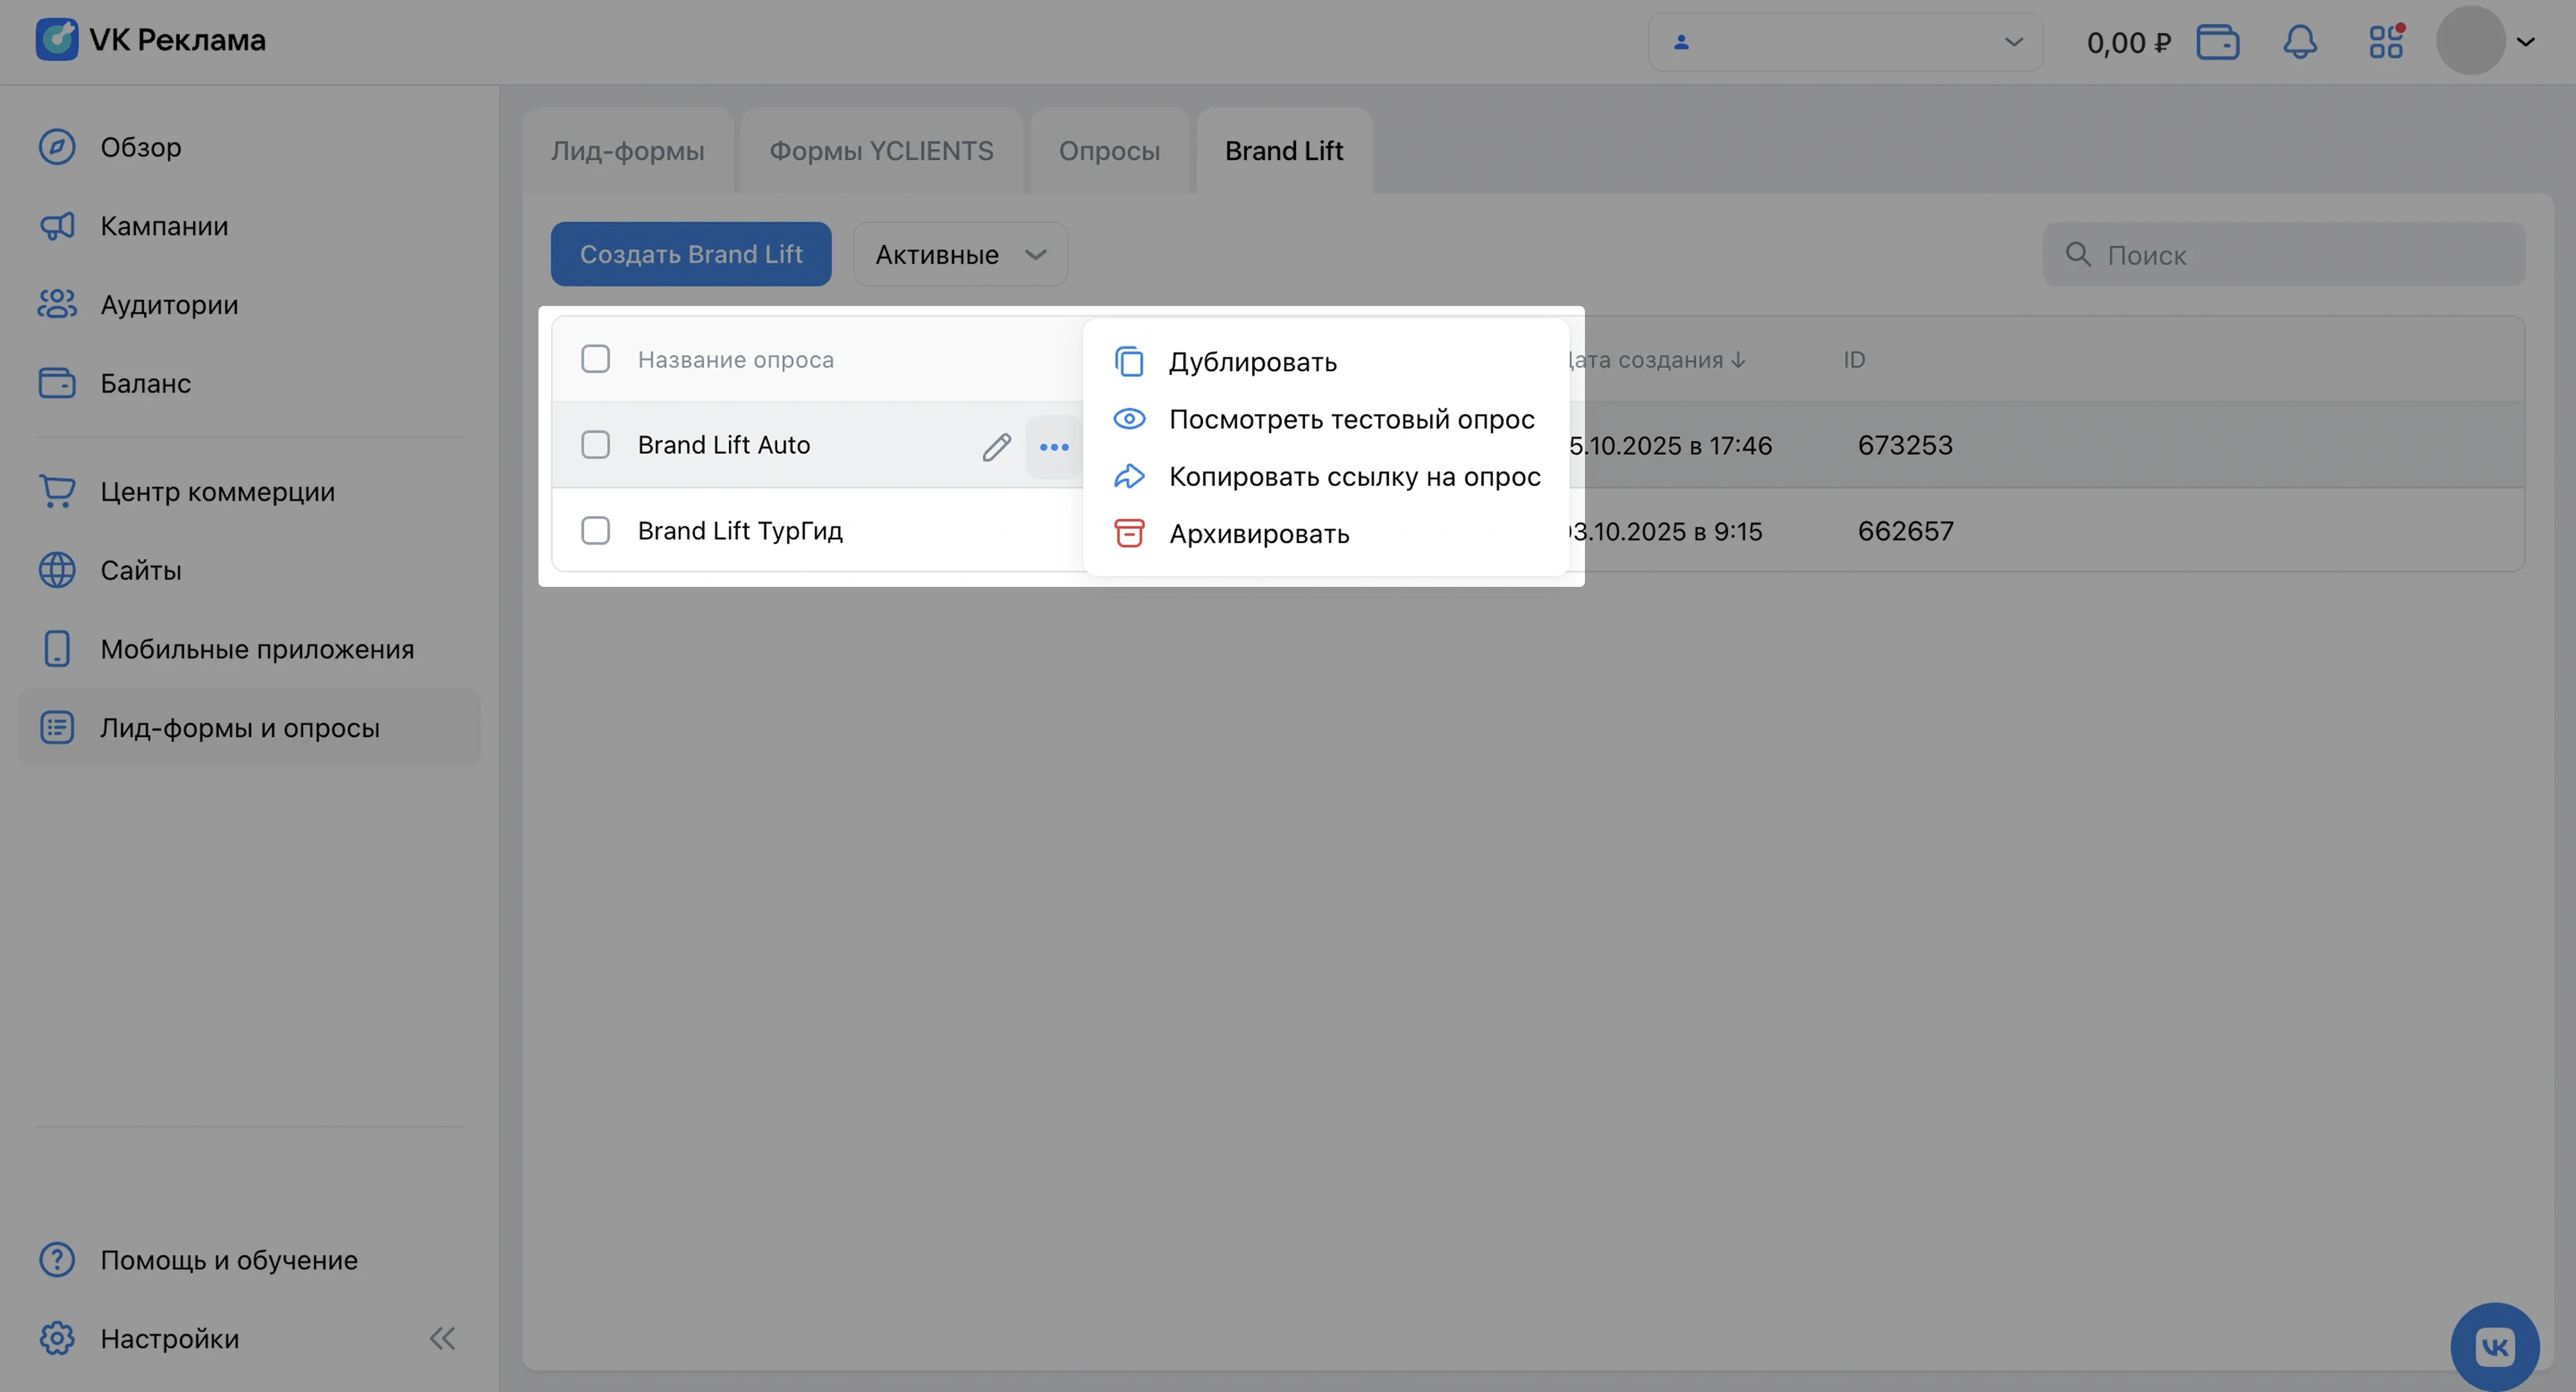The height and width of the screenshot is (1392, 2576).
Task: Click the pencil edit icon for Brand Lift Auto
Action: [x=996, y=446]
